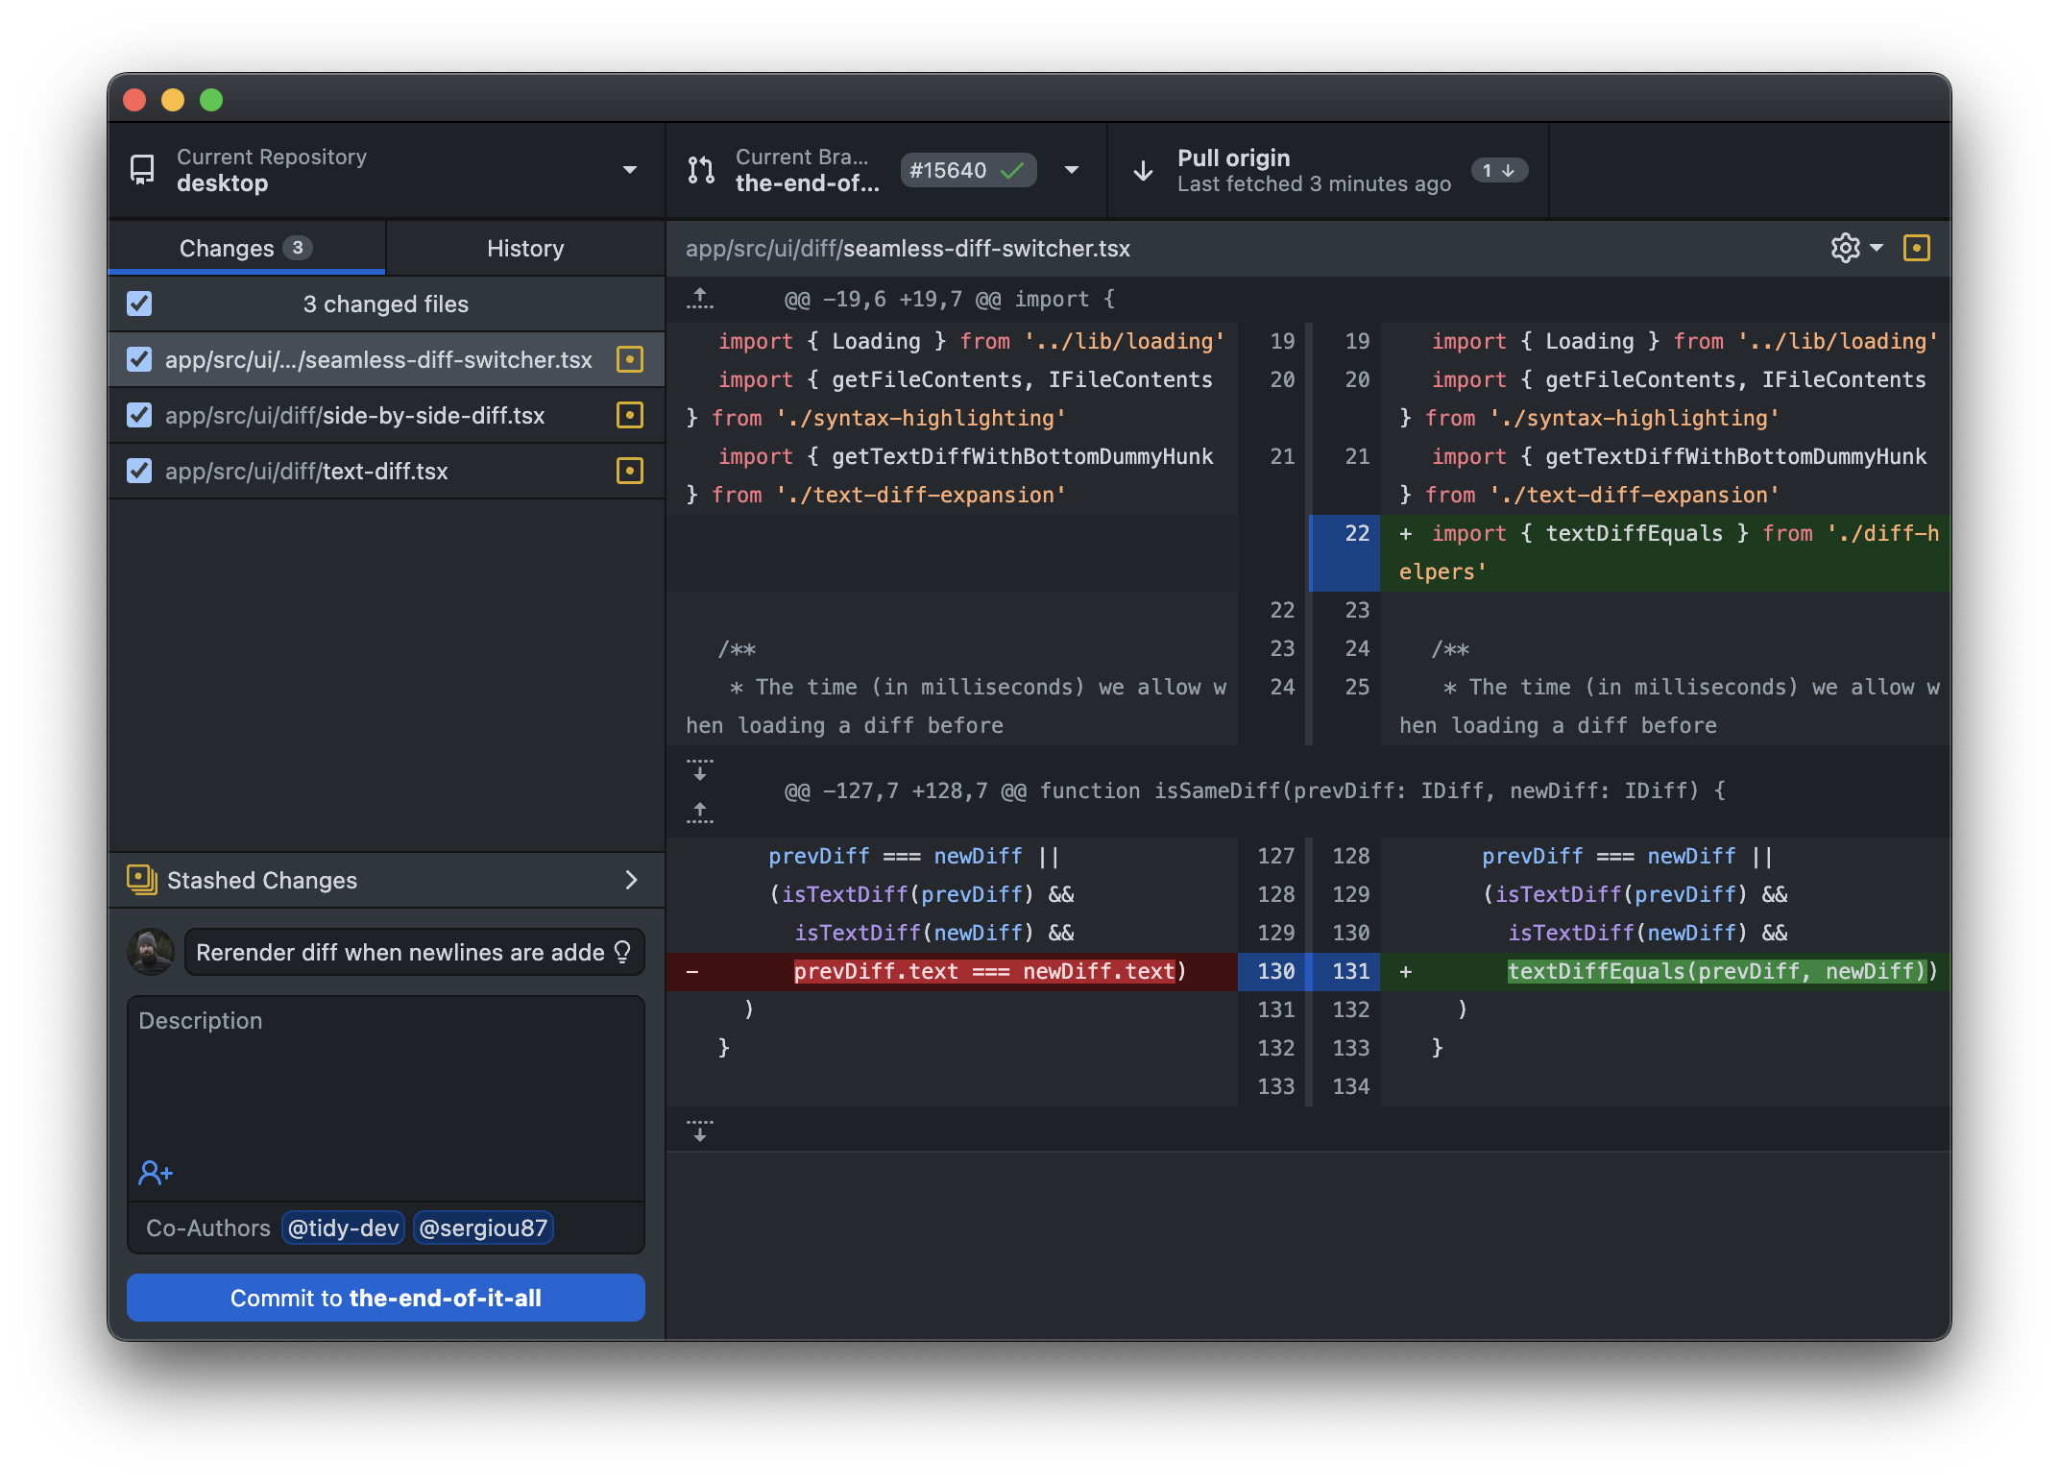Viewport: 2059px width, 1483px height.
Task: Click the add co-authors icon
Action: [x=155, y=1173]
